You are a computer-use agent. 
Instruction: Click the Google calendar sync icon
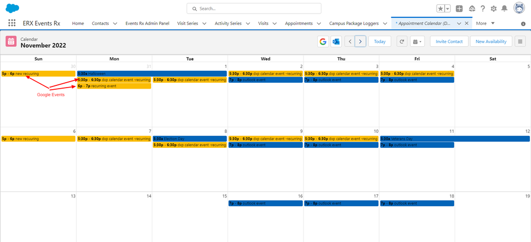click(x=323, y=42)
